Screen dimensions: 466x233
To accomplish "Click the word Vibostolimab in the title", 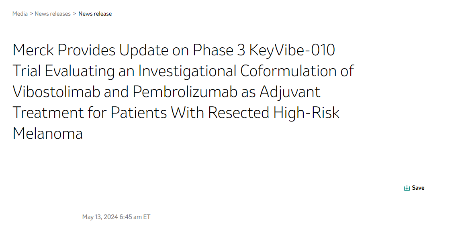I will (56, 92).
